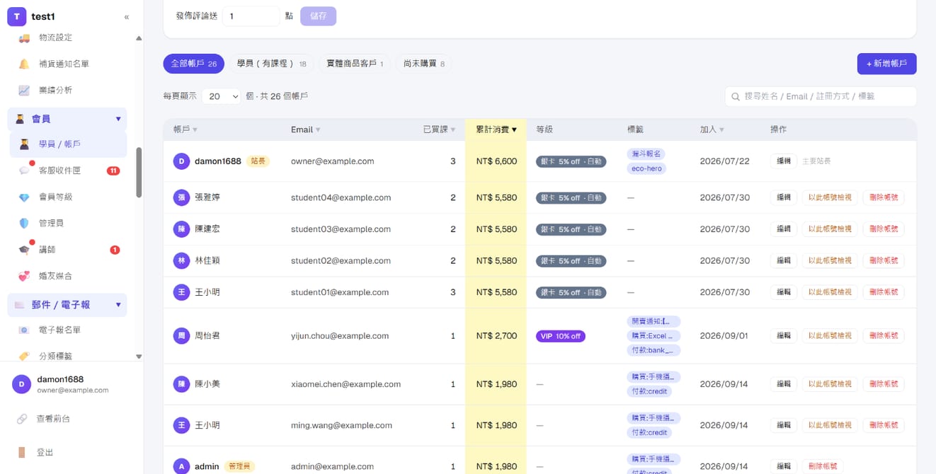The width and height of the screenshot is (936, 474).
Task: Click the unread badge 11 on 客服收件匣
Action: [113, 170]
